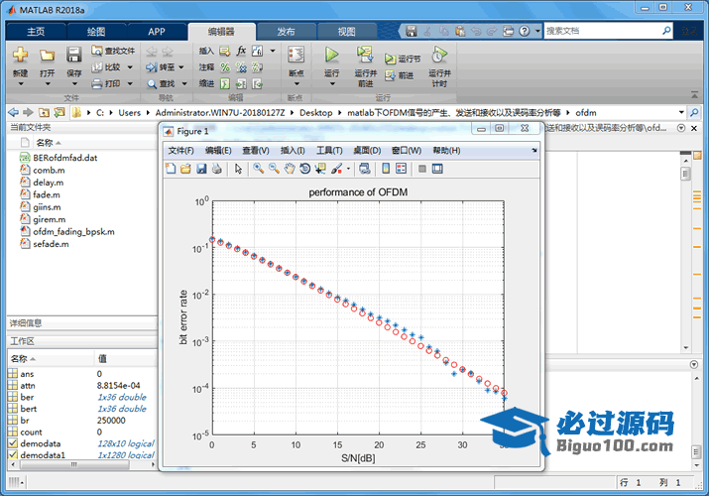Click Show Plot Tools icon in Figure 1
Image resolution: width=709 pixels, height=496 pixels.
point(437,169)
